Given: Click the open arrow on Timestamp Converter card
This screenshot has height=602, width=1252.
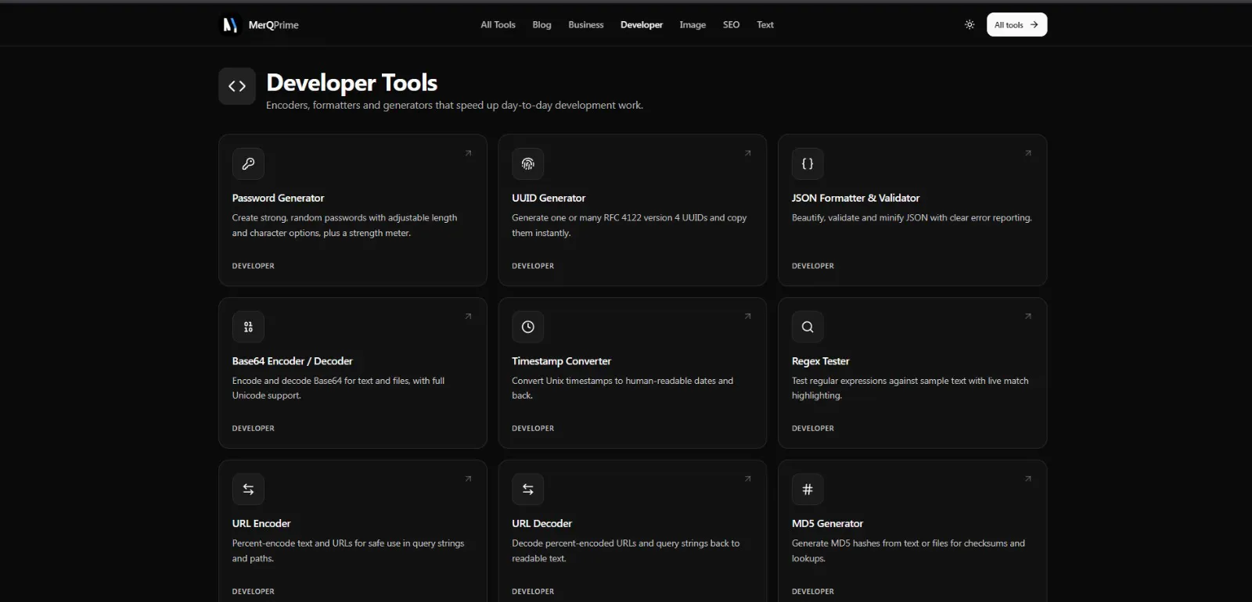Looking at the screenshot, I should [747, 316].
